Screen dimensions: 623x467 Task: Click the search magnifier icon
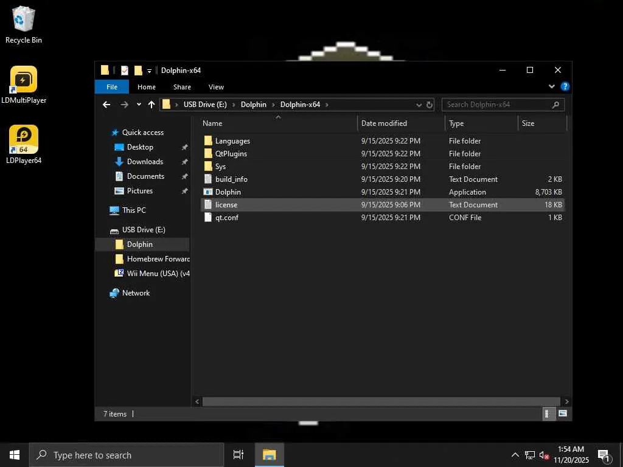coord(555,105)
